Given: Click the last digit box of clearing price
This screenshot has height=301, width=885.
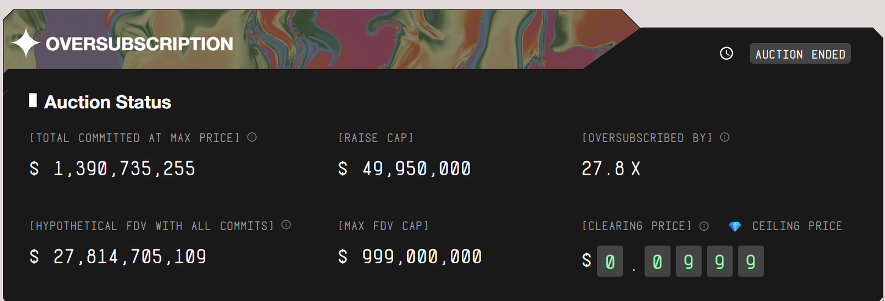Looking at the screenshot, I should coord(751,261).
